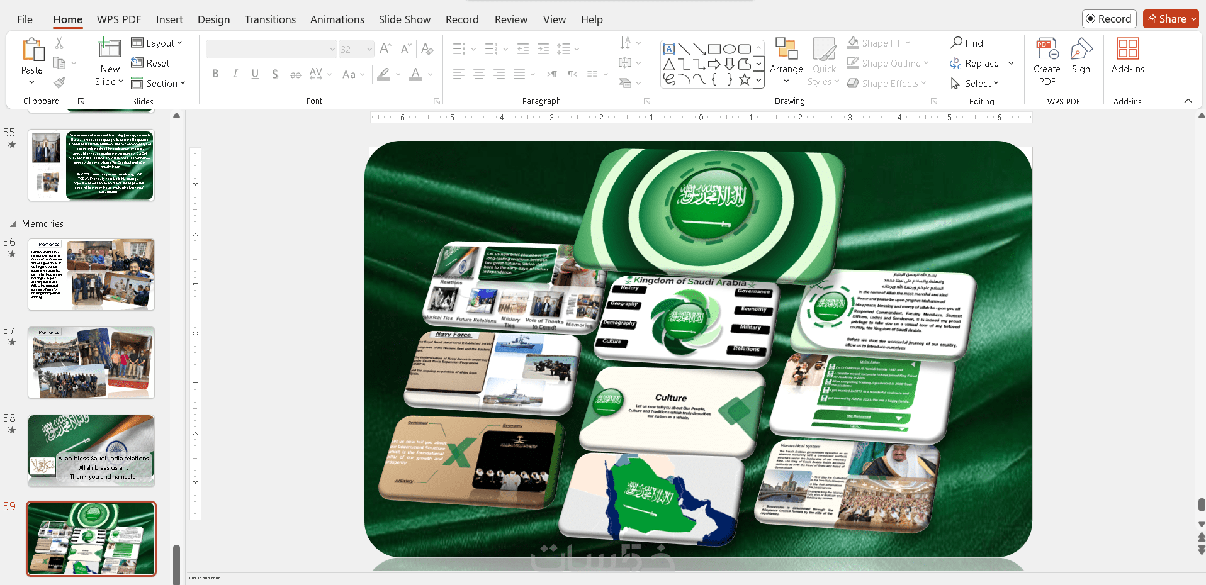Click the Paste clipboard icon
Viewport: 1206px width, 585px height.
[32, 50]
